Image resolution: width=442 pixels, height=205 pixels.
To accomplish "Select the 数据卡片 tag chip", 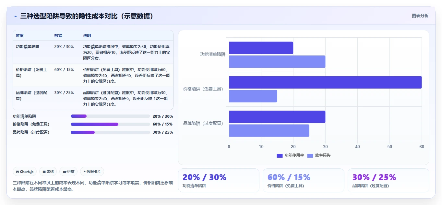I will tap(92, 172).
